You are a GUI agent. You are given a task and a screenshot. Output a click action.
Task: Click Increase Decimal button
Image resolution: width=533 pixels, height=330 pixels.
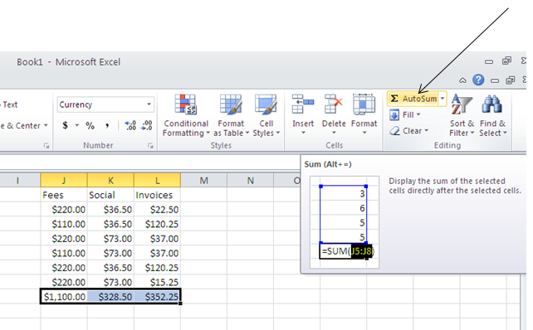[130, 126]
